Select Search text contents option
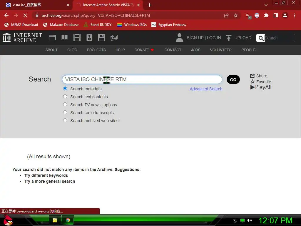 coord(65,97)
